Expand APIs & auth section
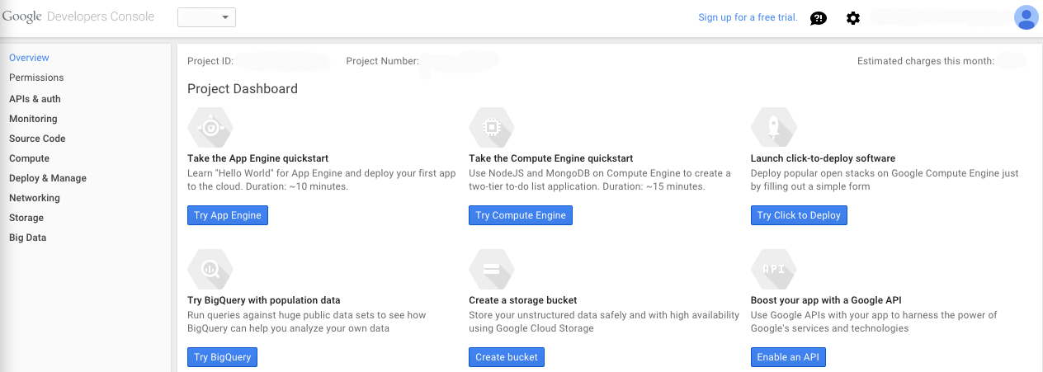The width and height of the screenshot is (1043, 372). point(35,99)
